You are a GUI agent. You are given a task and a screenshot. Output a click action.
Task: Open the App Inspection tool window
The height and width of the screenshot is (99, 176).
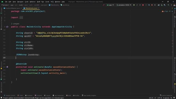click(x=58, y=95)
